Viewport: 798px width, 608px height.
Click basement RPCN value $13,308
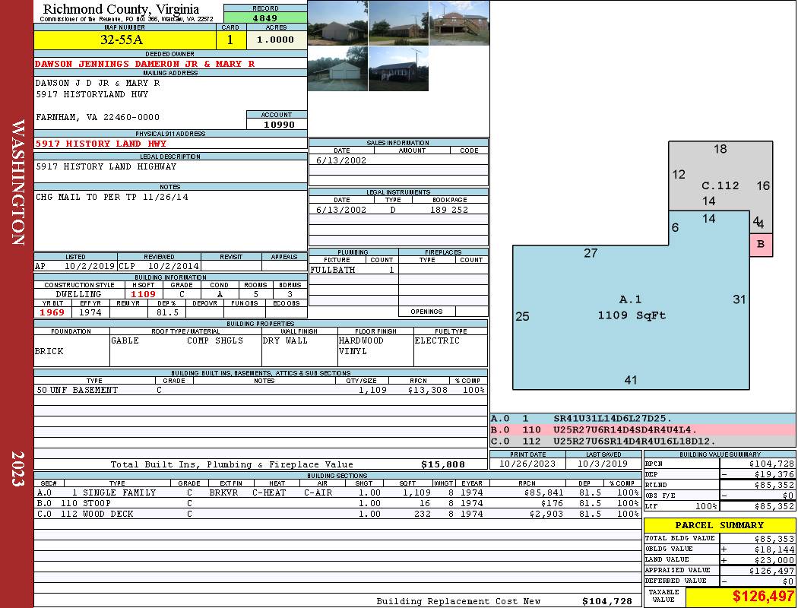[x=427, y=390]
